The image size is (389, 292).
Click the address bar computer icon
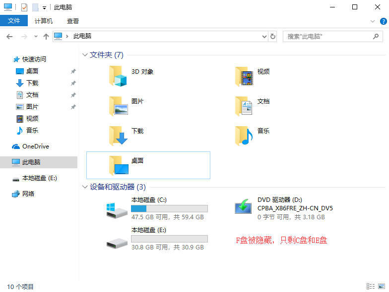coord(58,36)
